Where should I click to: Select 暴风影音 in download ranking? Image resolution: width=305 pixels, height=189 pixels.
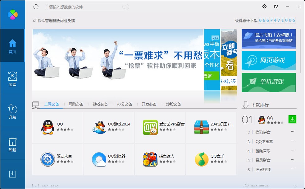click(263, 160)
